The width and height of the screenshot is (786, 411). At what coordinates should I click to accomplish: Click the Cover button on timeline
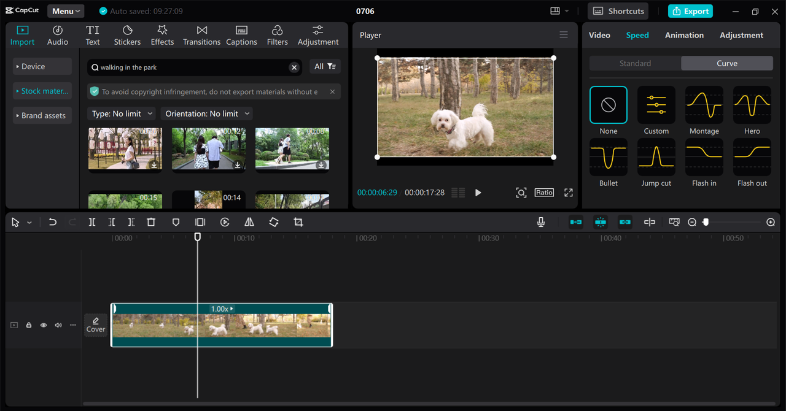pos(96,325)
